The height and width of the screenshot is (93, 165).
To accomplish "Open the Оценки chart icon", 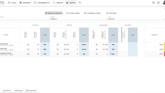I will click(x=67, y=3).
